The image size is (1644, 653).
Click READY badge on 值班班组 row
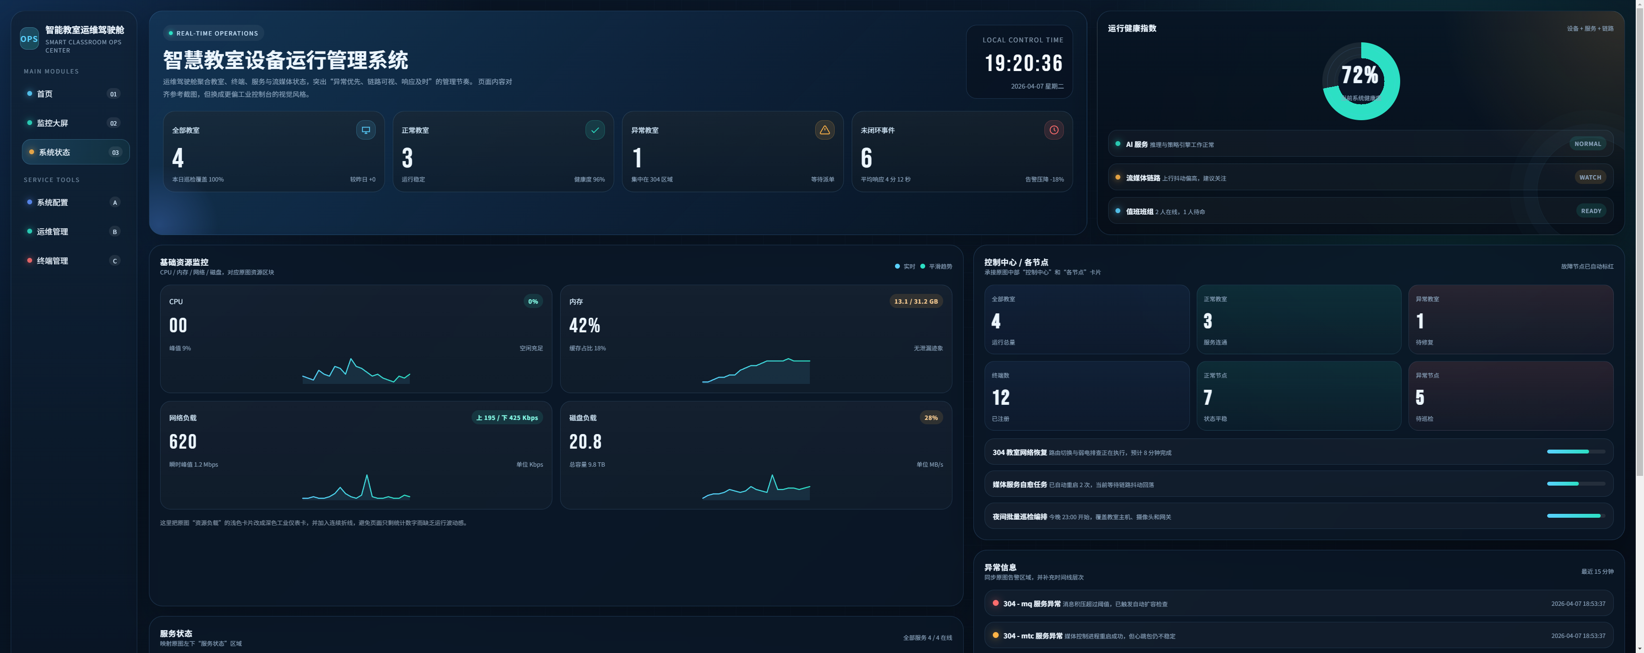coord(1590,211)
